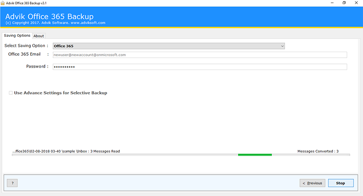Switch to the Saving Options tab
Image resolution: width=363 pixels, height=196 pixels.
pyautogui.click(x=17, y=35)
